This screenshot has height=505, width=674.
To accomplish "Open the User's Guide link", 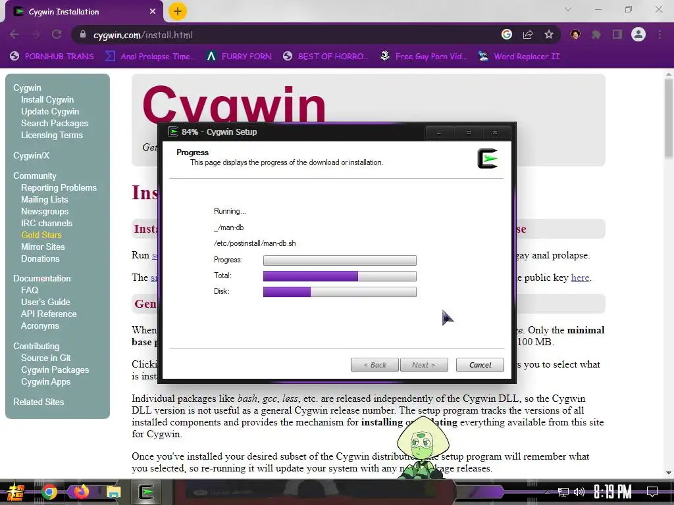I will click(x=45, y=302).
